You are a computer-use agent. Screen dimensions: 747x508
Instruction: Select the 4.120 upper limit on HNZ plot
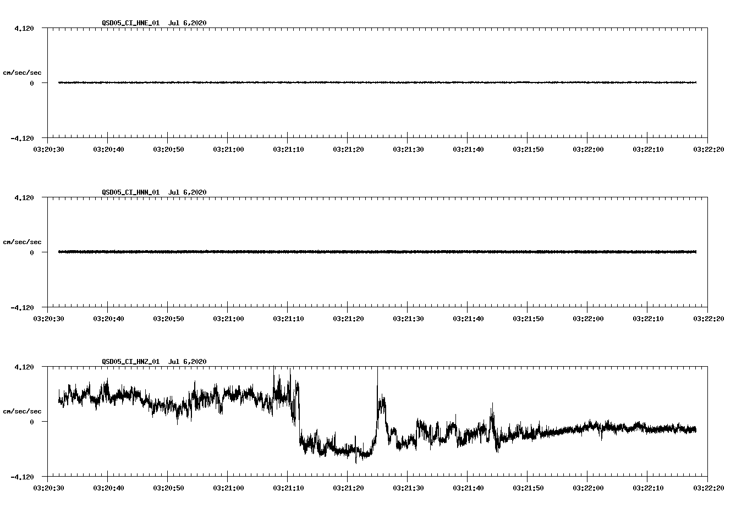[x=24, y=367]
